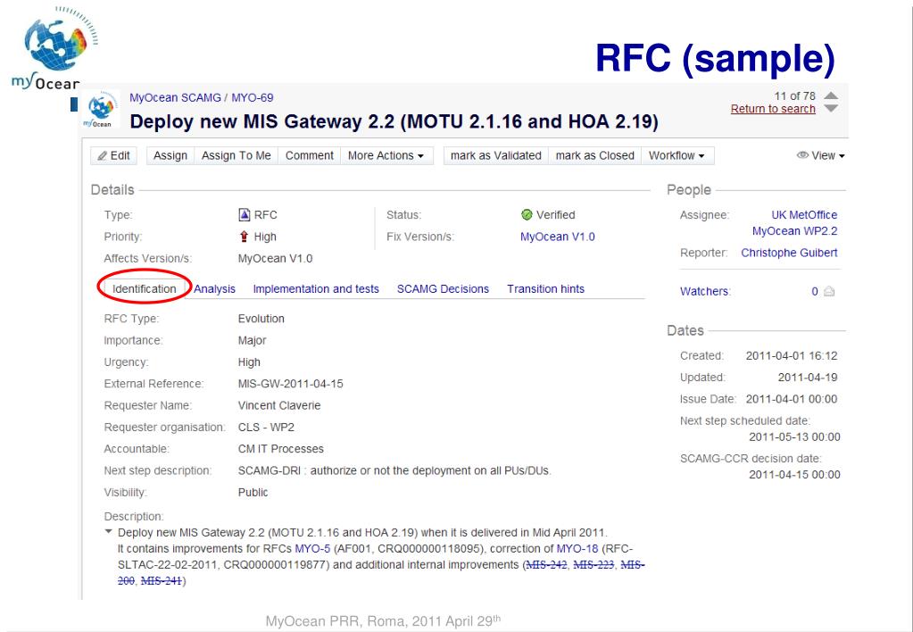Viewport: 913px width, 632px height.
Task: Open the Transition hints tab
Action: pyautogui.click(x=545, y=289)
